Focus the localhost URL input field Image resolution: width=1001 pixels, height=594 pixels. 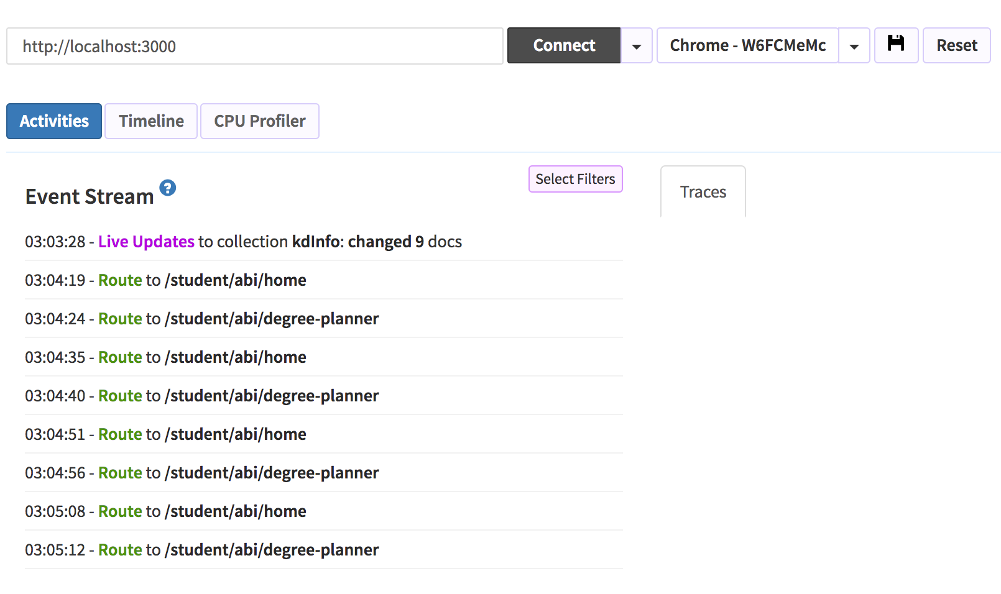coord(254,46)
